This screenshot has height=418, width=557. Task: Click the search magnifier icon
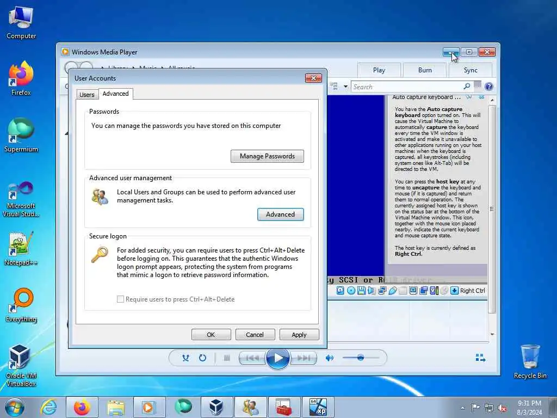pyautogui.click(x=467, y=87)
